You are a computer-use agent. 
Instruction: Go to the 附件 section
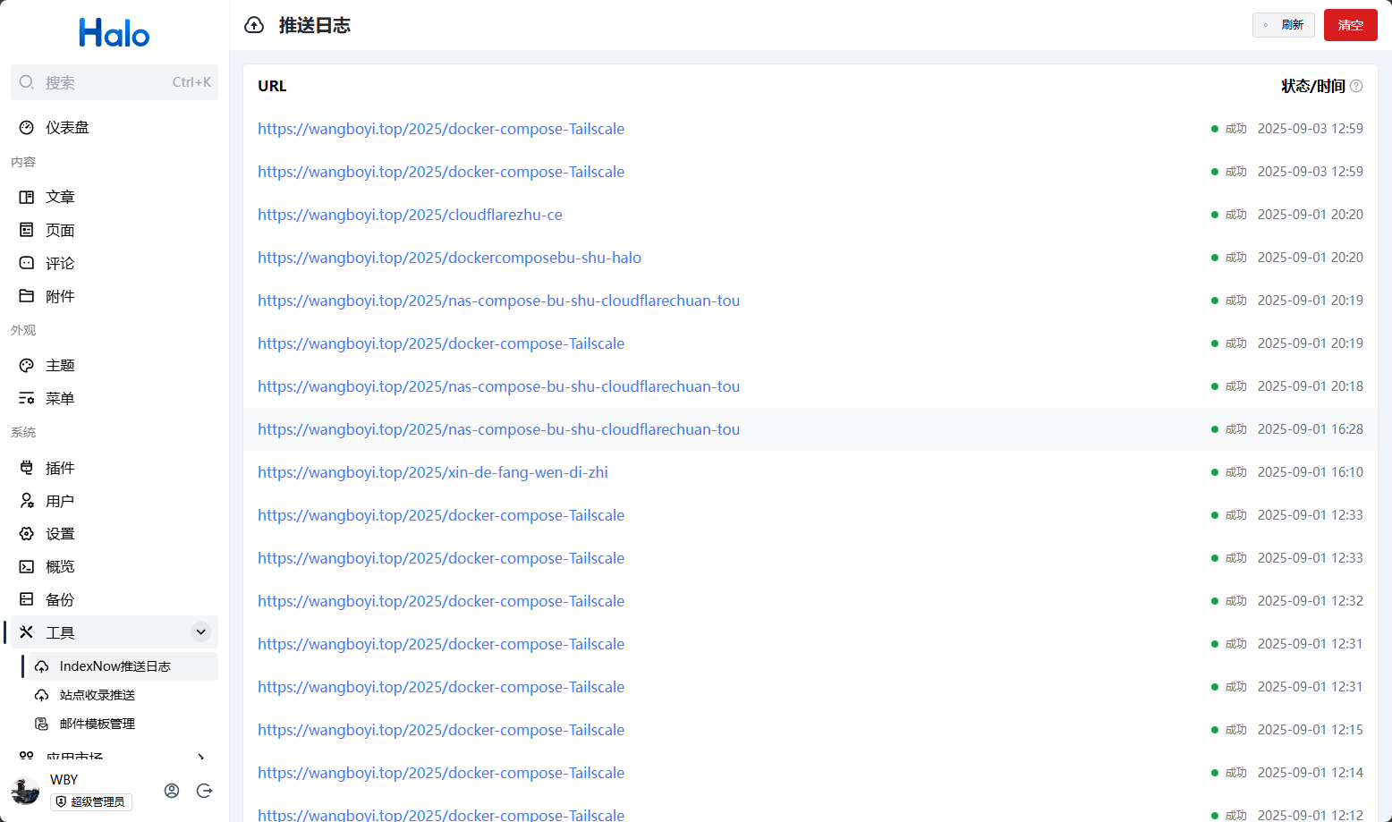(x=60, y=296)
